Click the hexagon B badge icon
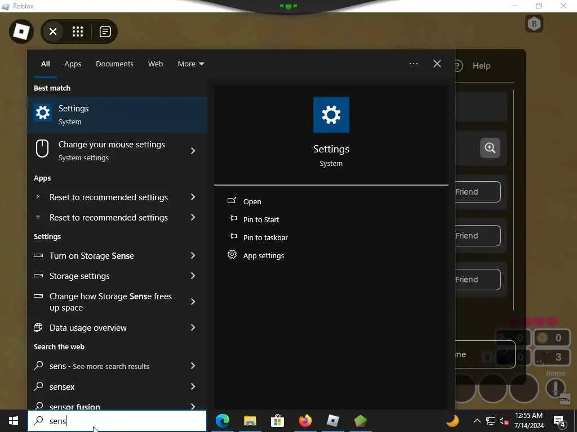The width and height of the screenshot is (577, 432). 534,24
